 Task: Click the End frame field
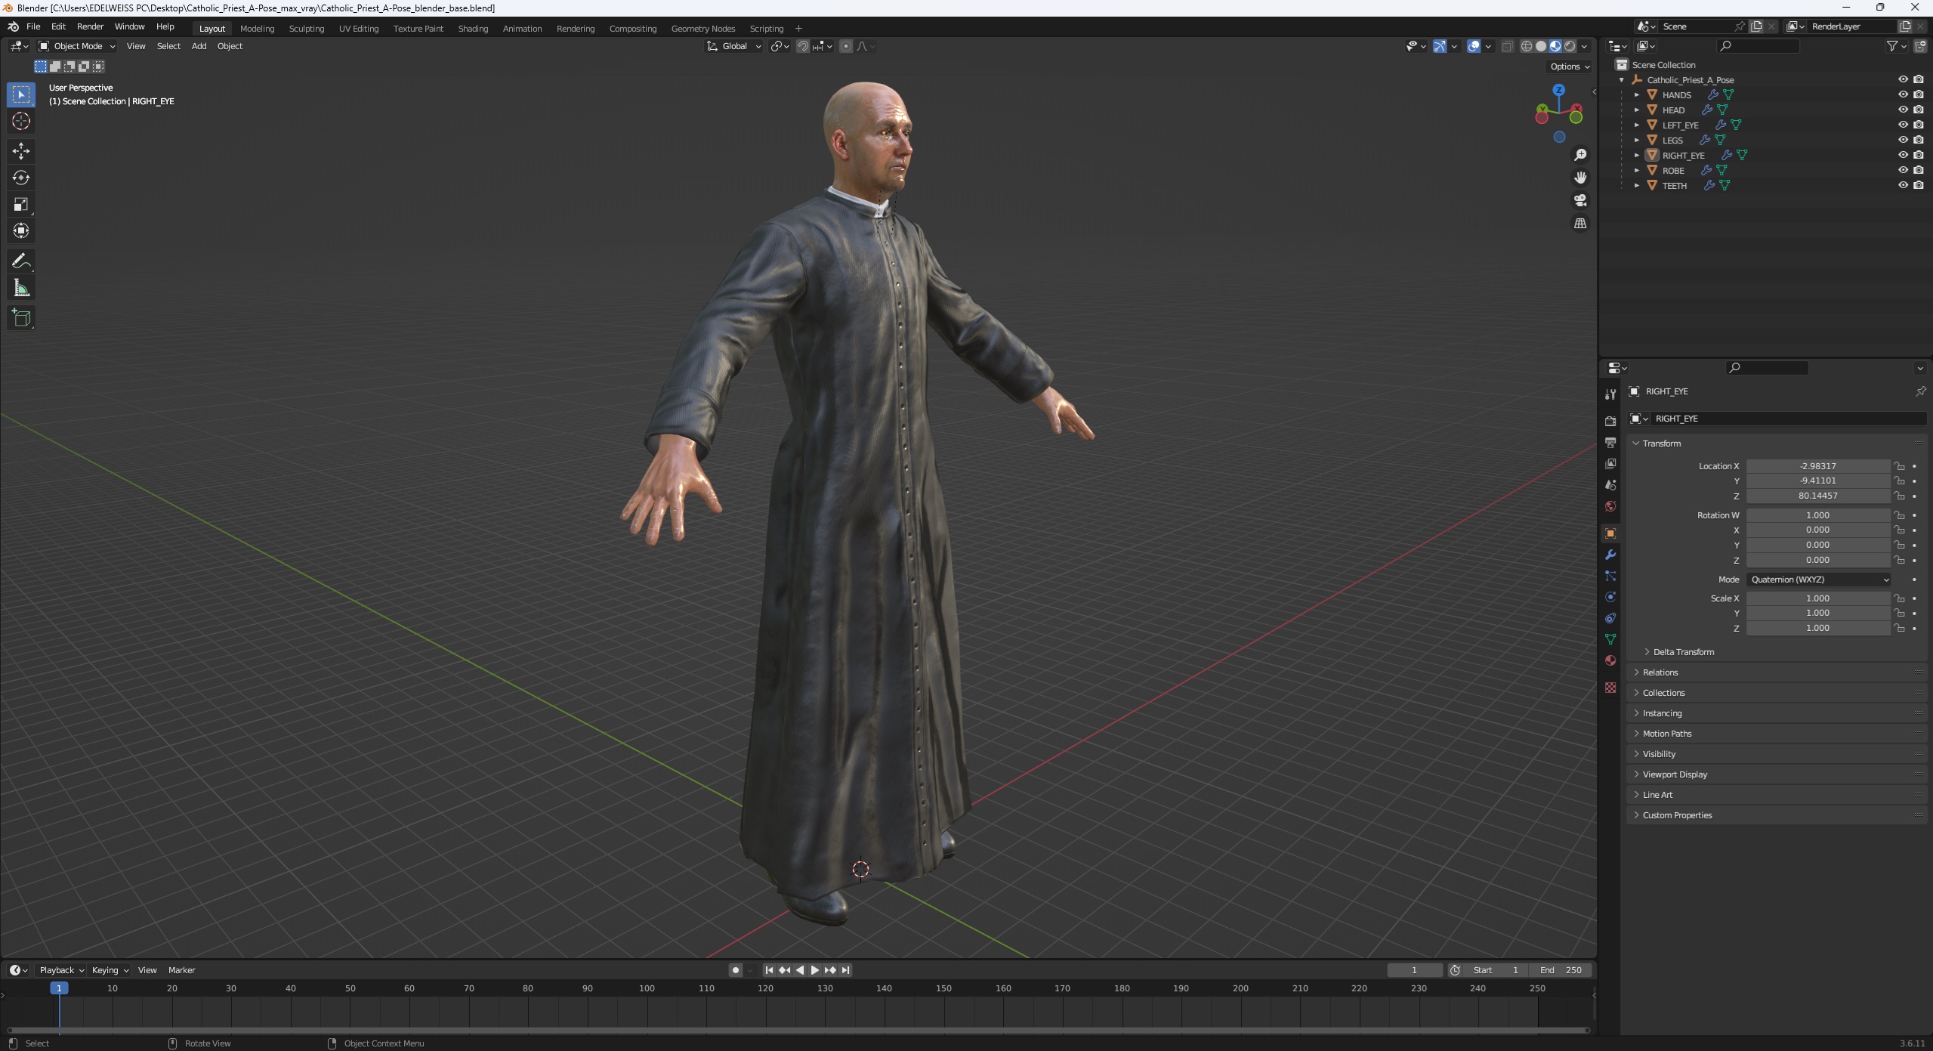pos(1561,970)
